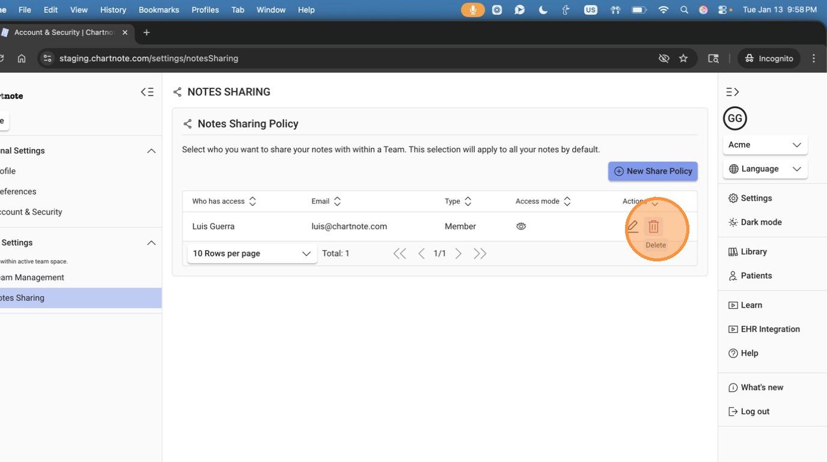Open the Rows per page dropdown
The image size is (827, 462).
[x=252, y=254]
